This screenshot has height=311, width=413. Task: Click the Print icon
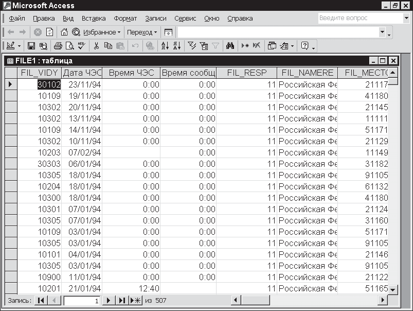tap(58, 46)
